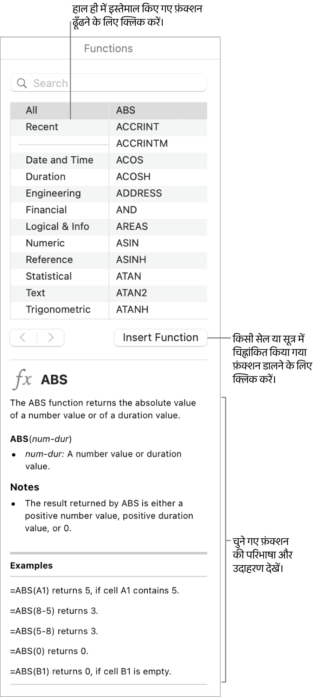Click the Insert Function button
Image resolution: width=320 pixels, height=697 pixels.
pos(160,338)
